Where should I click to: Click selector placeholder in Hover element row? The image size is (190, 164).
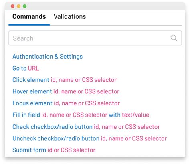[86, 91]
